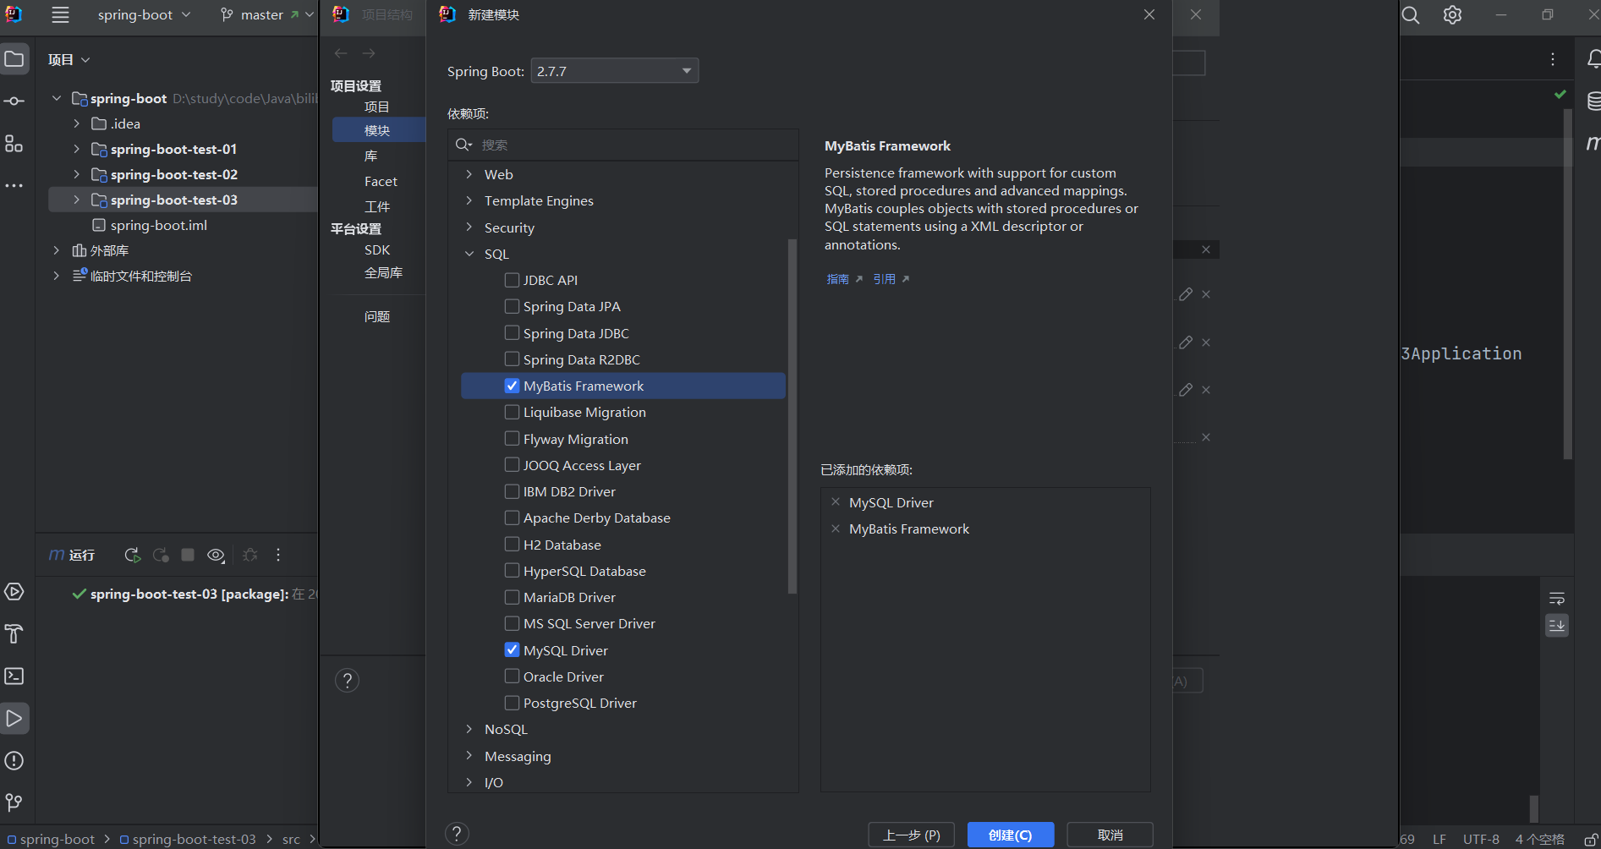Expand the Security dependency category

click(469, 227)
